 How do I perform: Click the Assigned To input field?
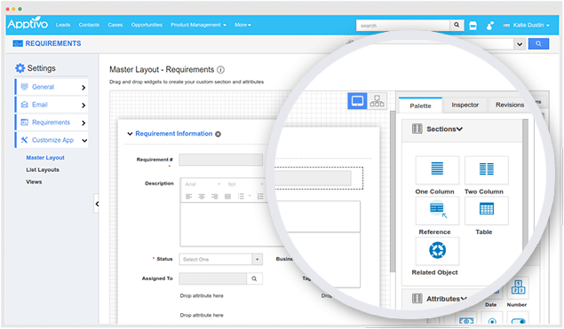[213, 278]
